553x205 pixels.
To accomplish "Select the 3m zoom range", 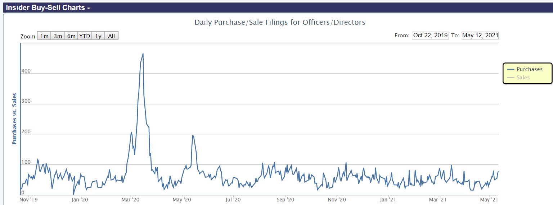I will pos(58,36).
